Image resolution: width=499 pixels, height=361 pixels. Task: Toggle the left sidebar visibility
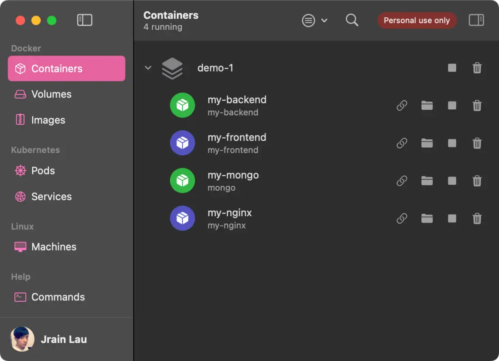click(85, 20)
